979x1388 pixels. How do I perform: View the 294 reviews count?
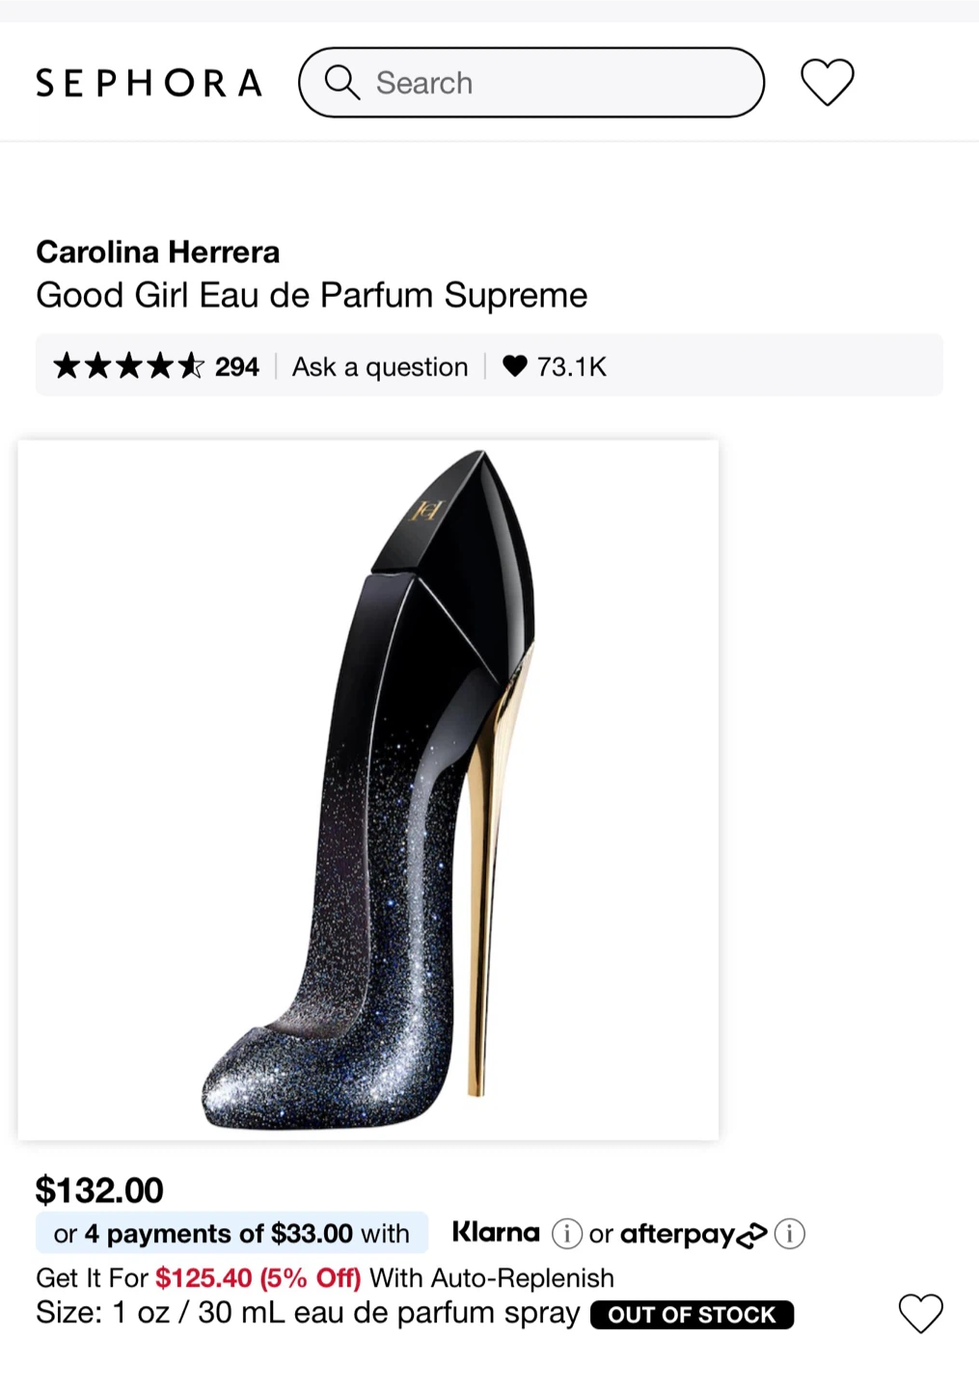[x=237, y=366]
